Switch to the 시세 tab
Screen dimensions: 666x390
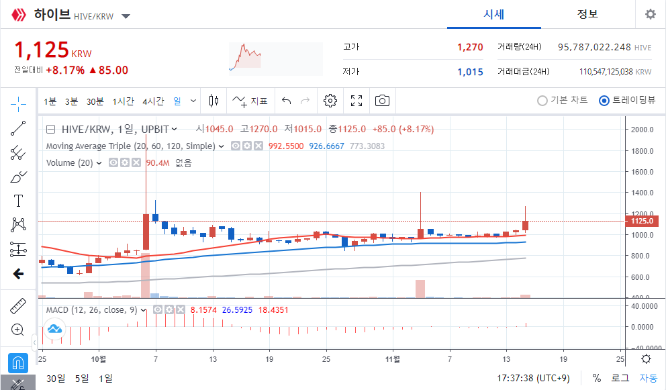click(x=494, y=15)
